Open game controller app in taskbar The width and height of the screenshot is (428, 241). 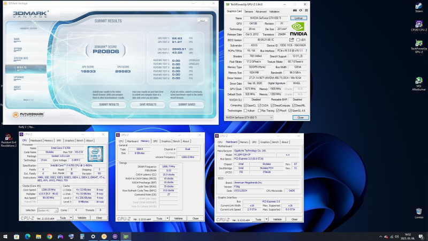pyautogui.click(x=60, y=236)
